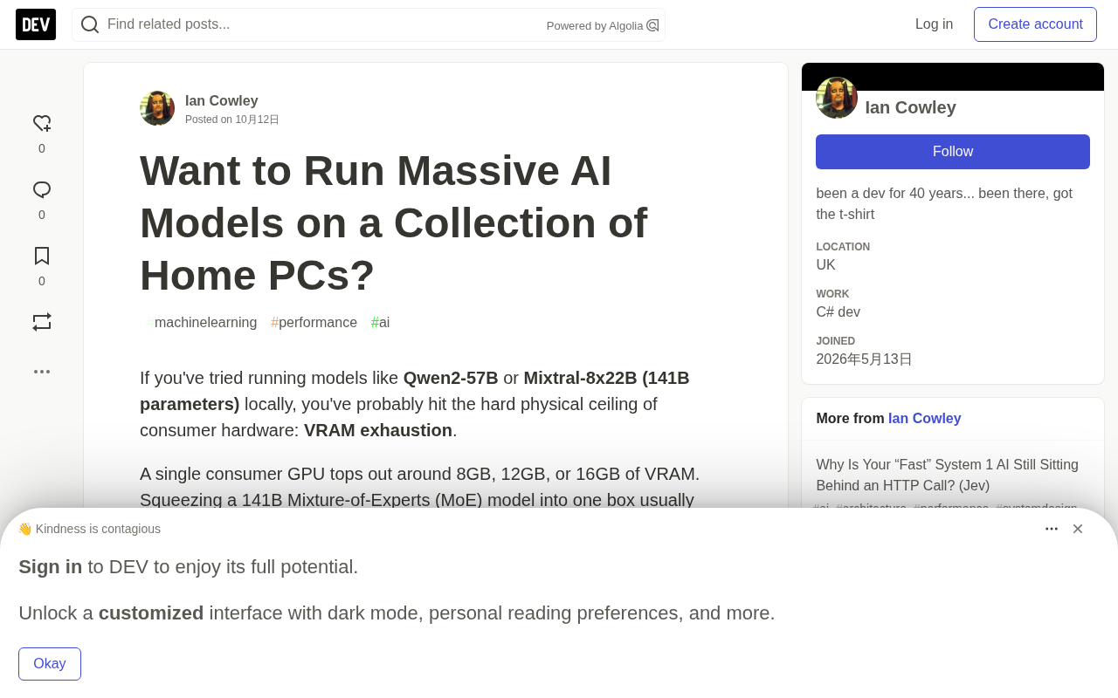
Task: Click the UK location value
Action: pyautogui.click(x=826, y=265)
